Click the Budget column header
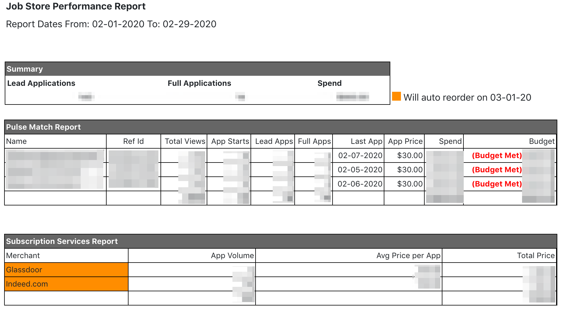The height and width of the screenshot is (312, 565). point(542,141)
